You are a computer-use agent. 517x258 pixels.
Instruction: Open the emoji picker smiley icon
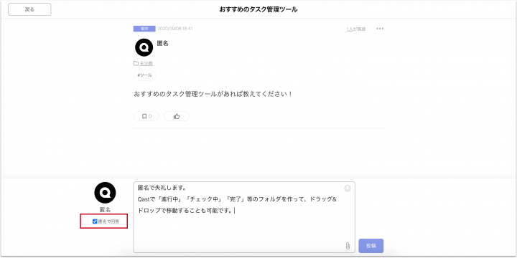point(348,188)
